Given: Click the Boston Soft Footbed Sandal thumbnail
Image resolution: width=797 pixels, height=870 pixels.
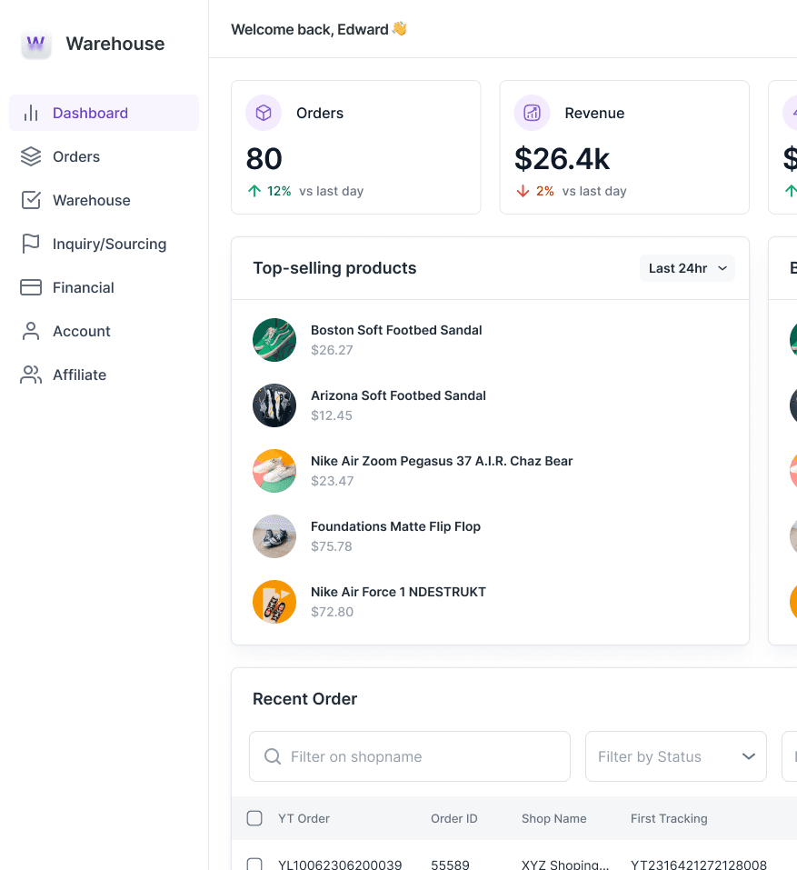Looking at the screenshot, I should tap(274, 340).
